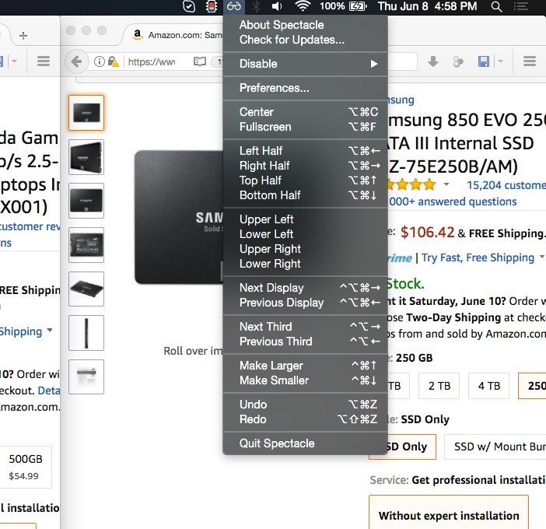This screenshot has width=546, height=529.
Task: Choose Top Half
Action: [x=305, y=180]
